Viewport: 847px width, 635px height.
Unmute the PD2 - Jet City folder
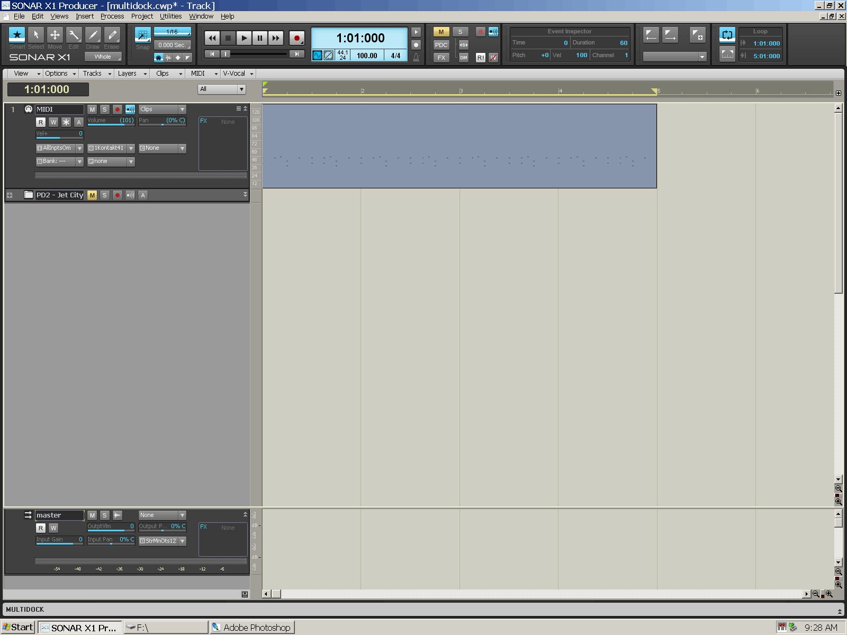92,195
